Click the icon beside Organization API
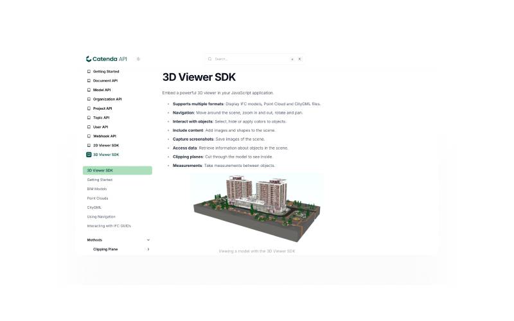The height and width of the screenshot is (321, 514). 89,99
